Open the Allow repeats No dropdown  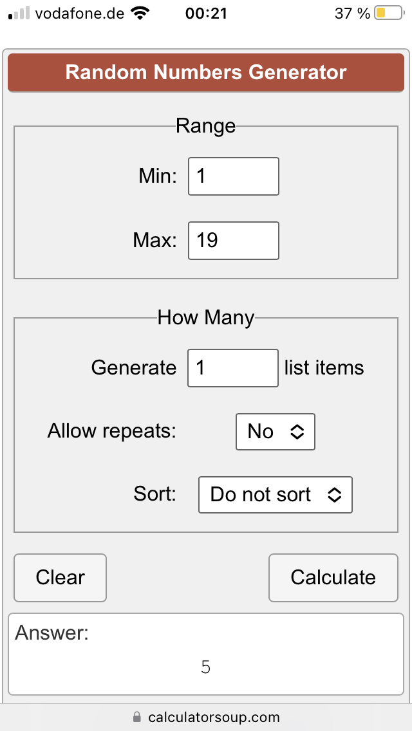click(x=276, y=432)
